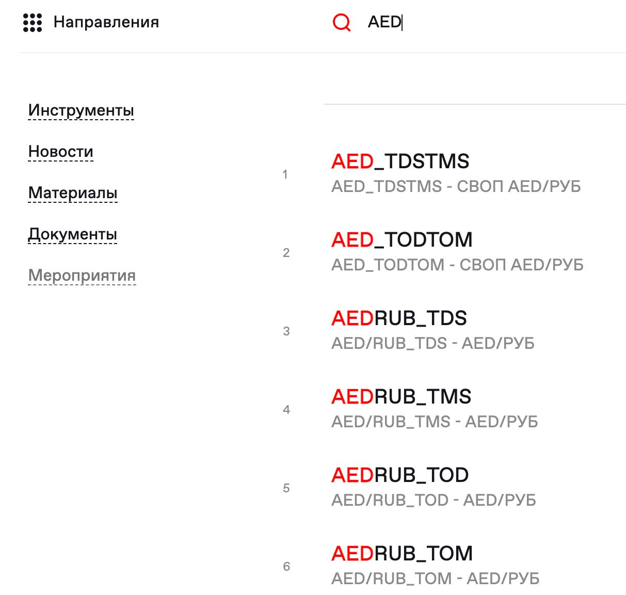
Task: Select the Инструменты category filter
Action: click(x=81, y=109)
